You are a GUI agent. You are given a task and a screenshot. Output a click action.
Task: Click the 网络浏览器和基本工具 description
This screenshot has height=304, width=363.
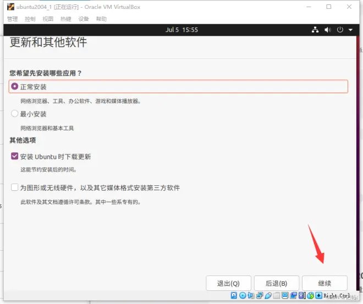[47, 128]
